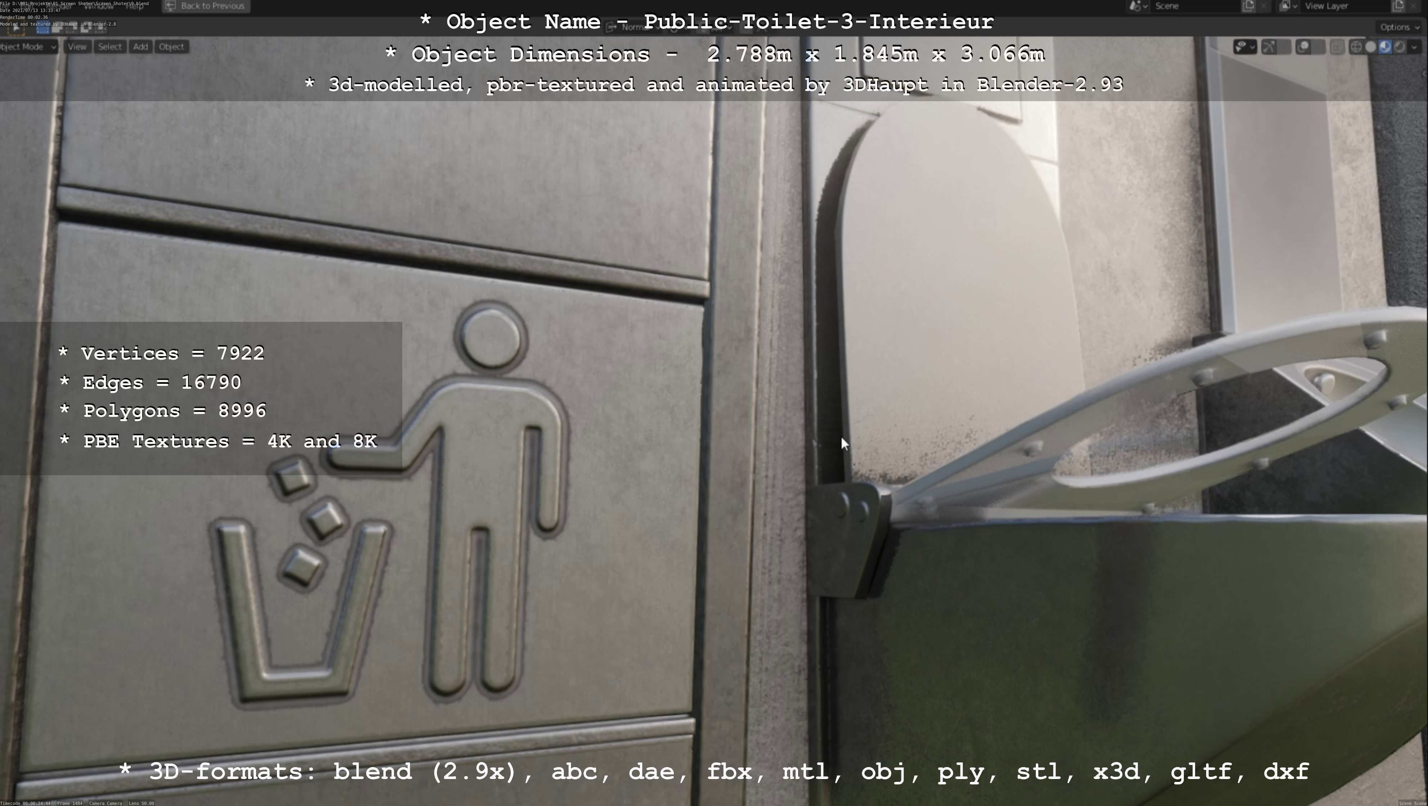Click the file path text '9.blend'
1428x806 pixels.
[x=140, y=4]
